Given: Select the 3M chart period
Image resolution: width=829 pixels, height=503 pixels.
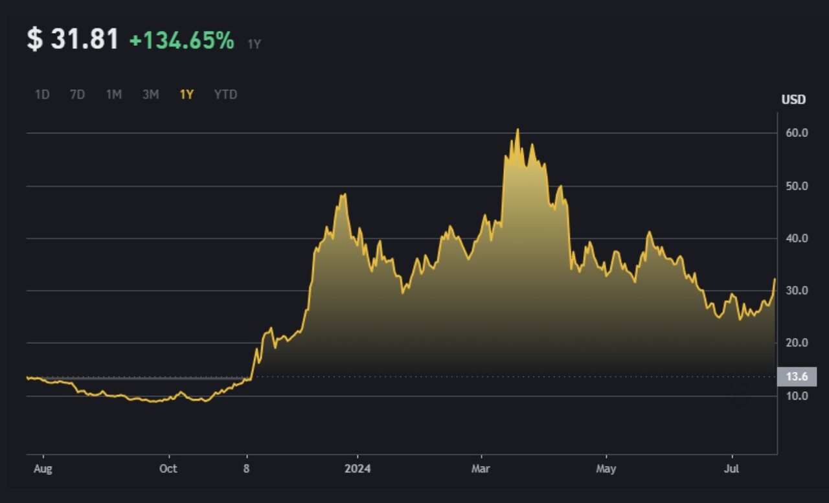Looking at the screenshot, I should click(150, 95).
